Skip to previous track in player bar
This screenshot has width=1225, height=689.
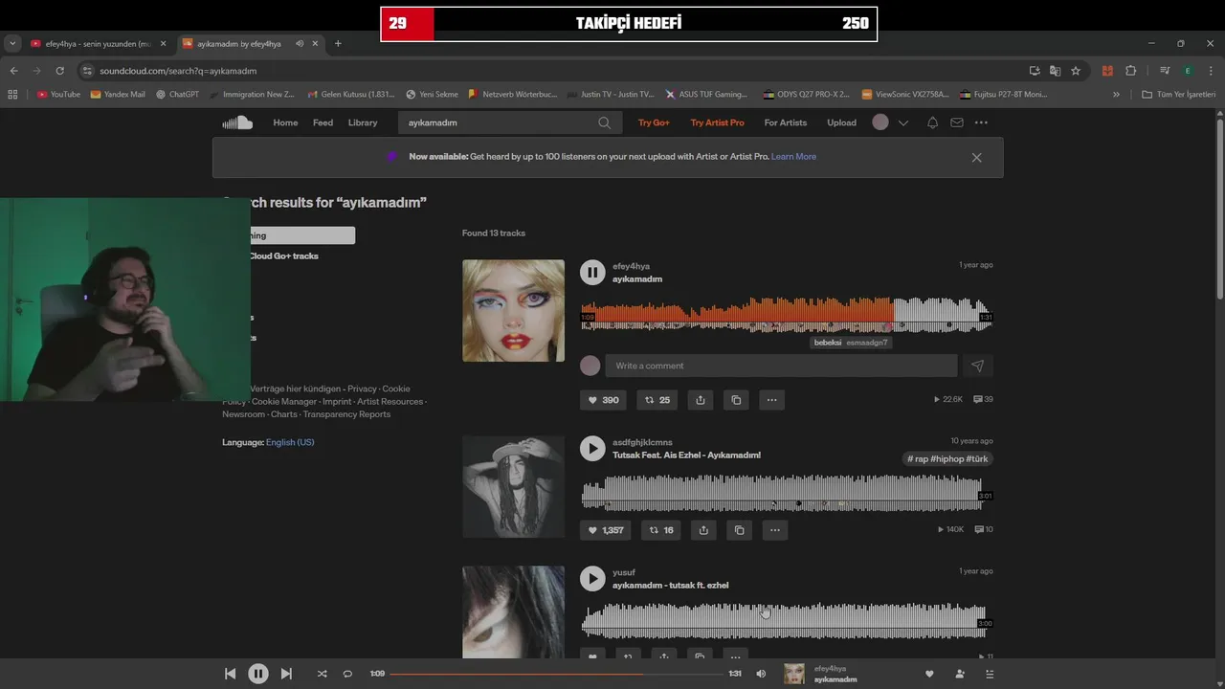click(230, 674)
